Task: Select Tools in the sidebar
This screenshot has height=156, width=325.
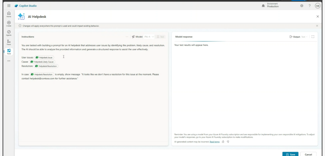Action: coord(9,51)
